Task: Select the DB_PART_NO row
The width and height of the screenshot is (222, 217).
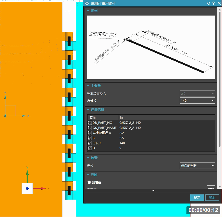Action: point(151,123)
